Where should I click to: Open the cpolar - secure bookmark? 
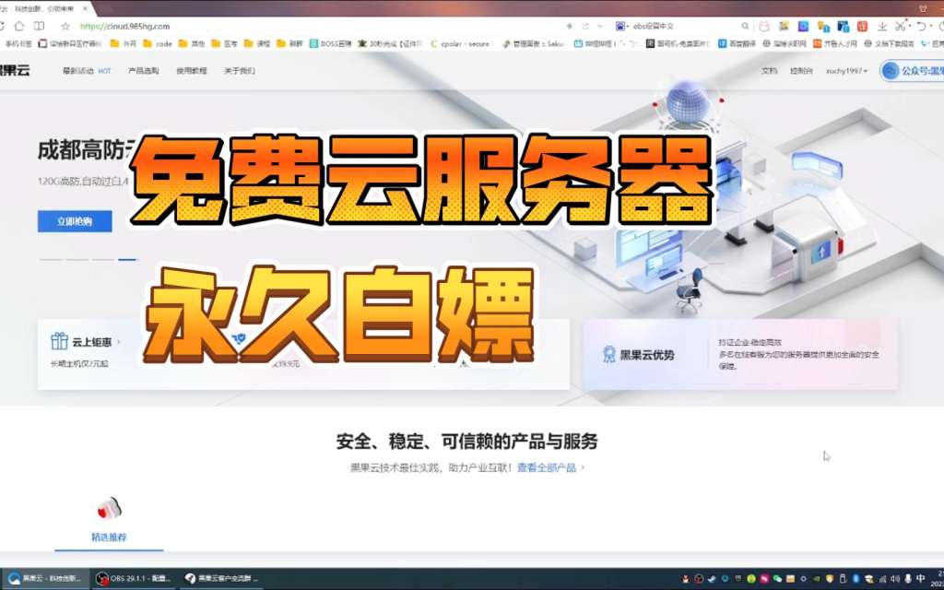pos(463,43)
